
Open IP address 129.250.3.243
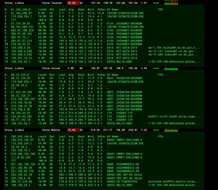[21, 54]
